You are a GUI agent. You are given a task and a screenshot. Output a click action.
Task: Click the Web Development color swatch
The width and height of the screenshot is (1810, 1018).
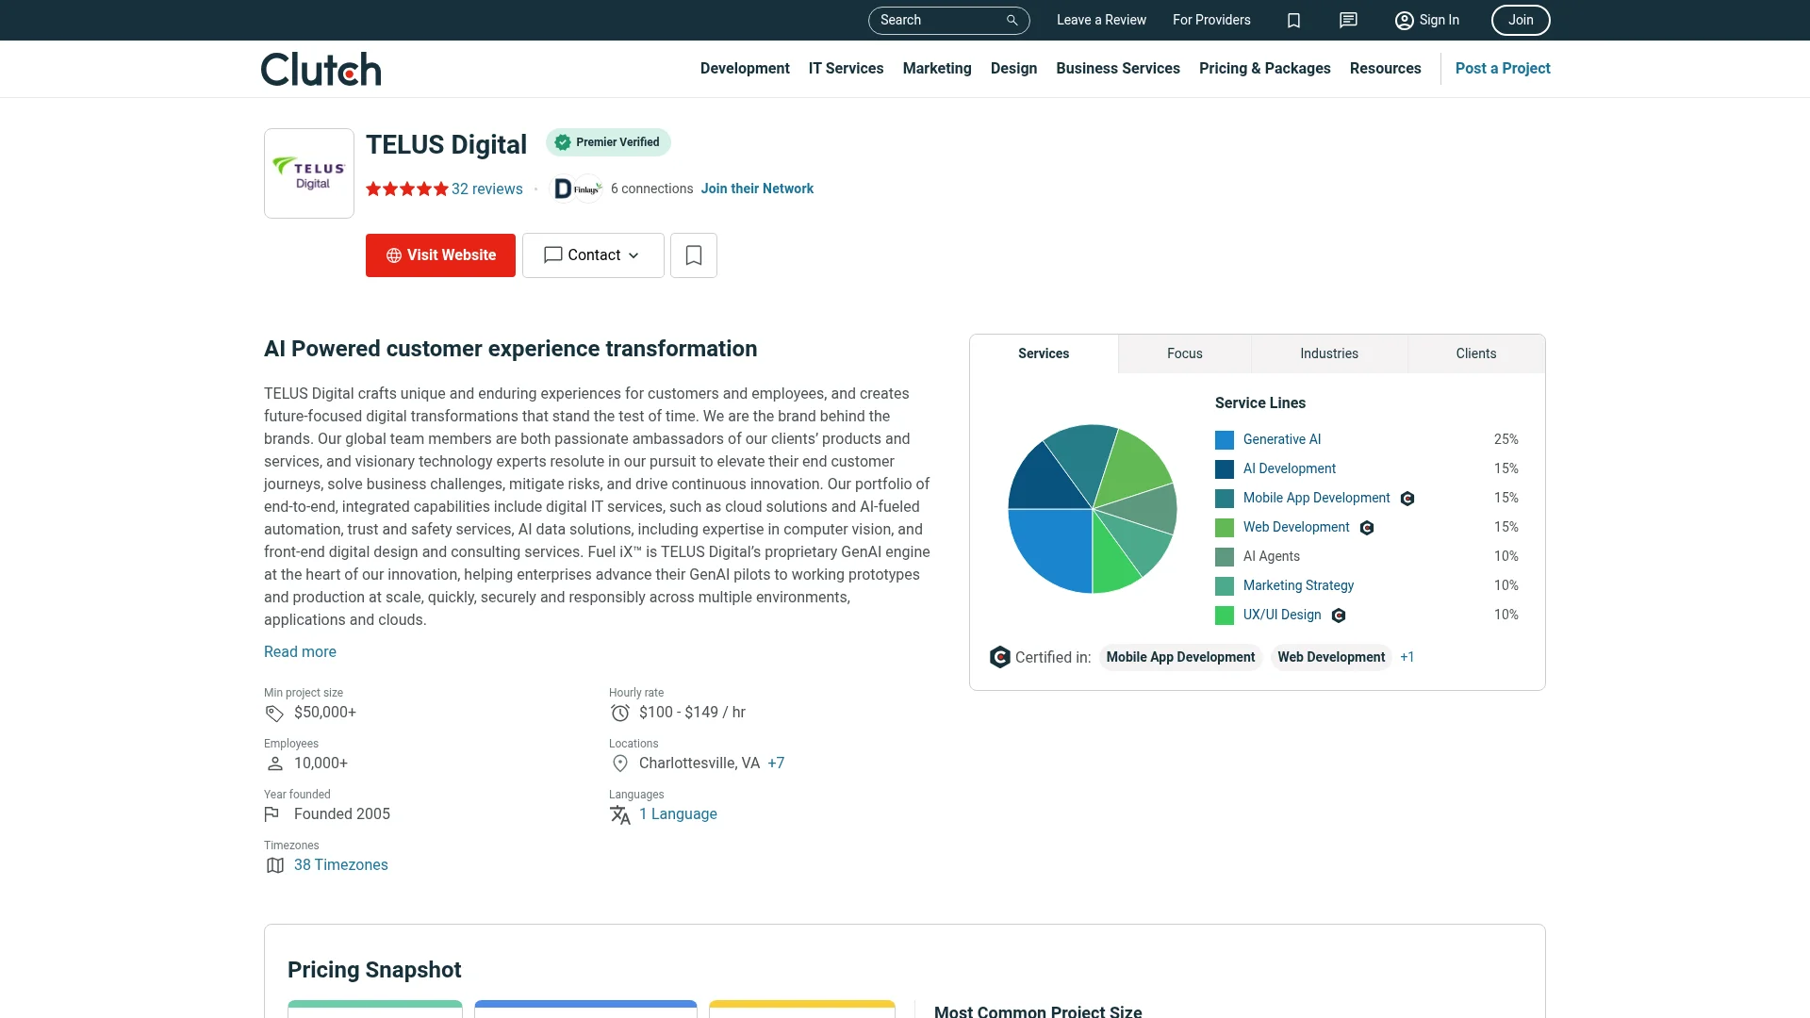coord(1225,528)
